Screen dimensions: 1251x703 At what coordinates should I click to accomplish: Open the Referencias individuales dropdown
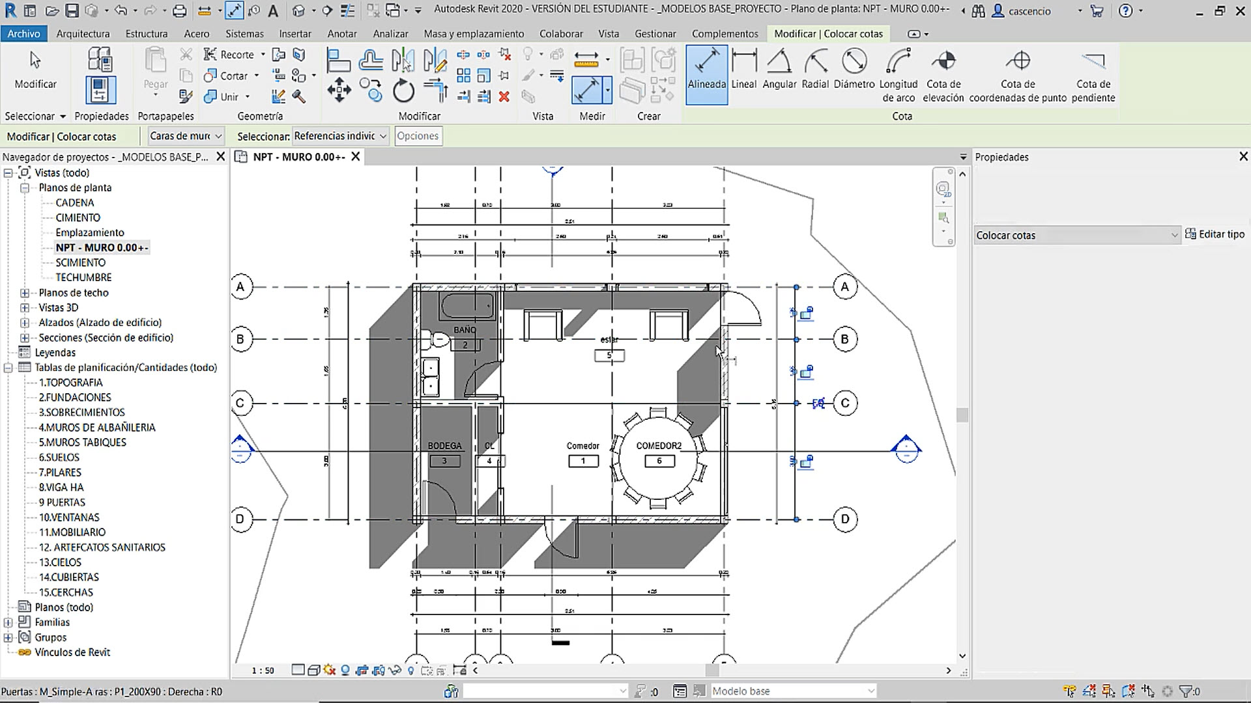[340, 136]
